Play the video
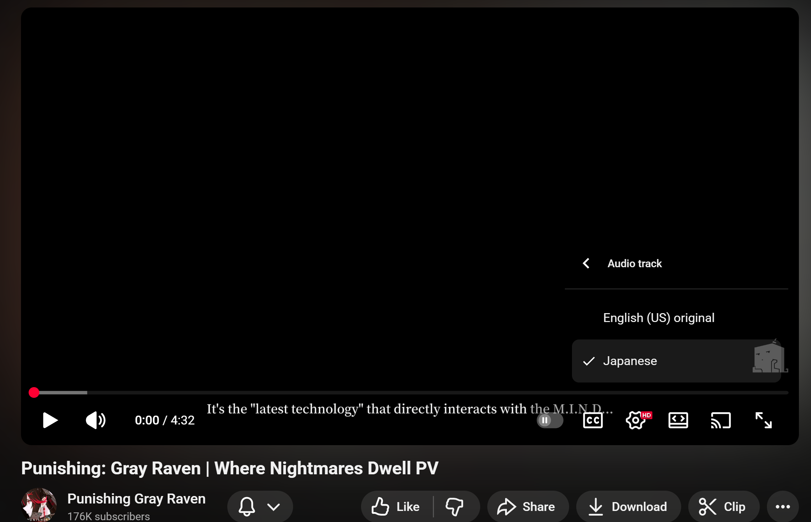The height and width of the screenshot is (522, 811). 50,420
